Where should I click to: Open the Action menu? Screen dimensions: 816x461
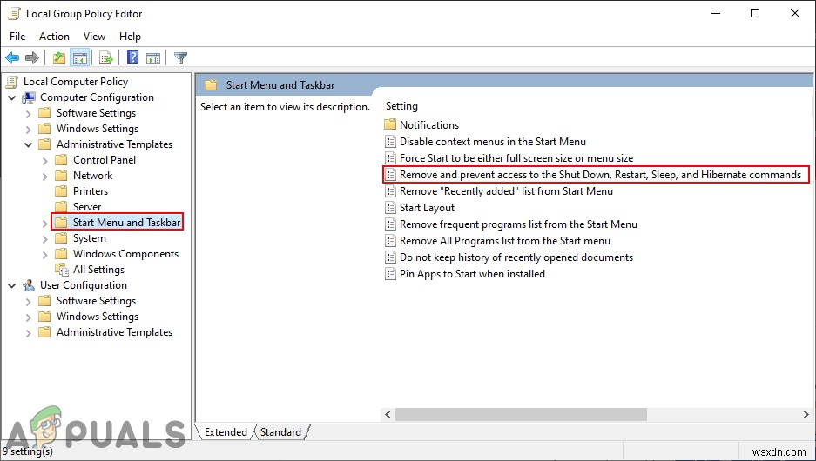(x=54, y=37)
